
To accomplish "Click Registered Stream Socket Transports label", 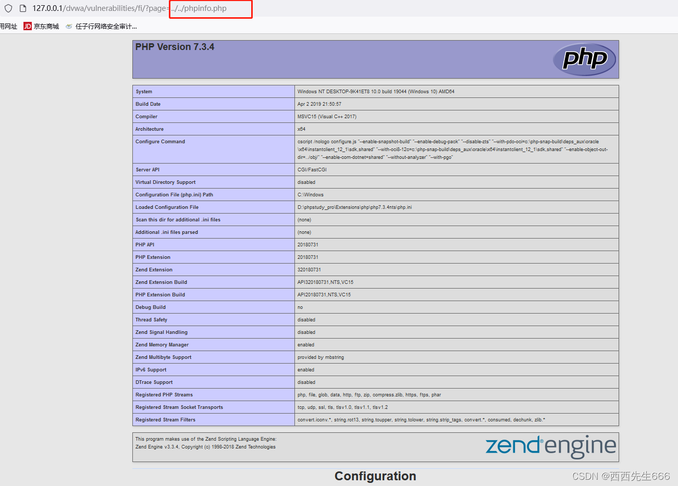I will tap(179, 407).
